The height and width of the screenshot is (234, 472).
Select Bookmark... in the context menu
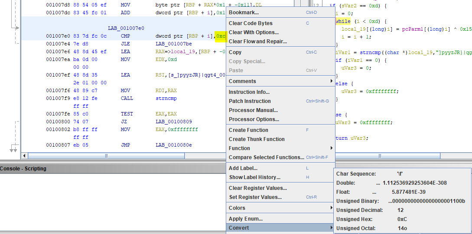(280, 13)
